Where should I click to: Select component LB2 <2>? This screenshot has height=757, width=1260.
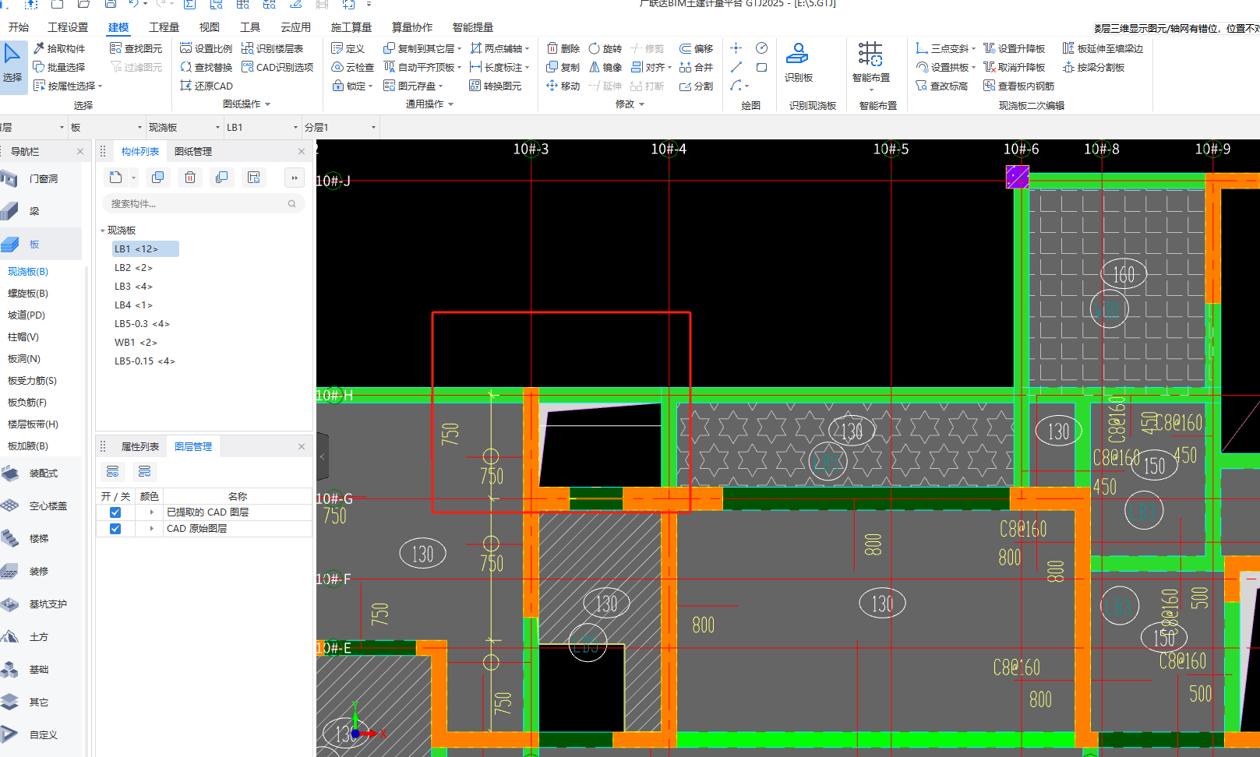pyautogui.click(x=133, y=267)
